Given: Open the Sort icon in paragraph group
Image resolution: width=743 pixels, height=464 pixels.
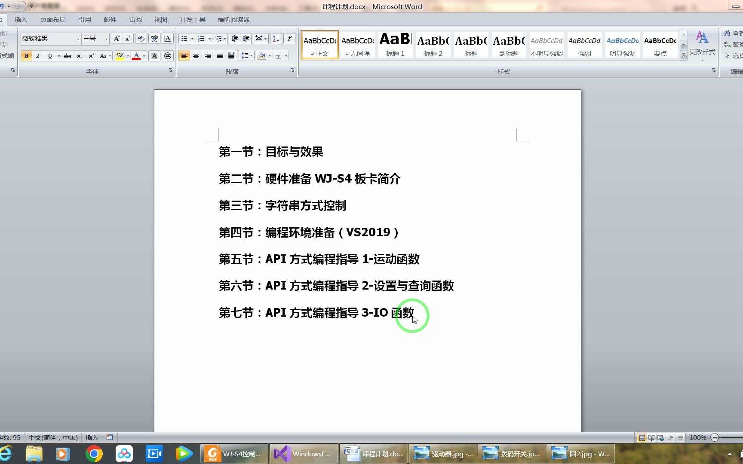Looking at the screenshot, I should click(276, 39).
